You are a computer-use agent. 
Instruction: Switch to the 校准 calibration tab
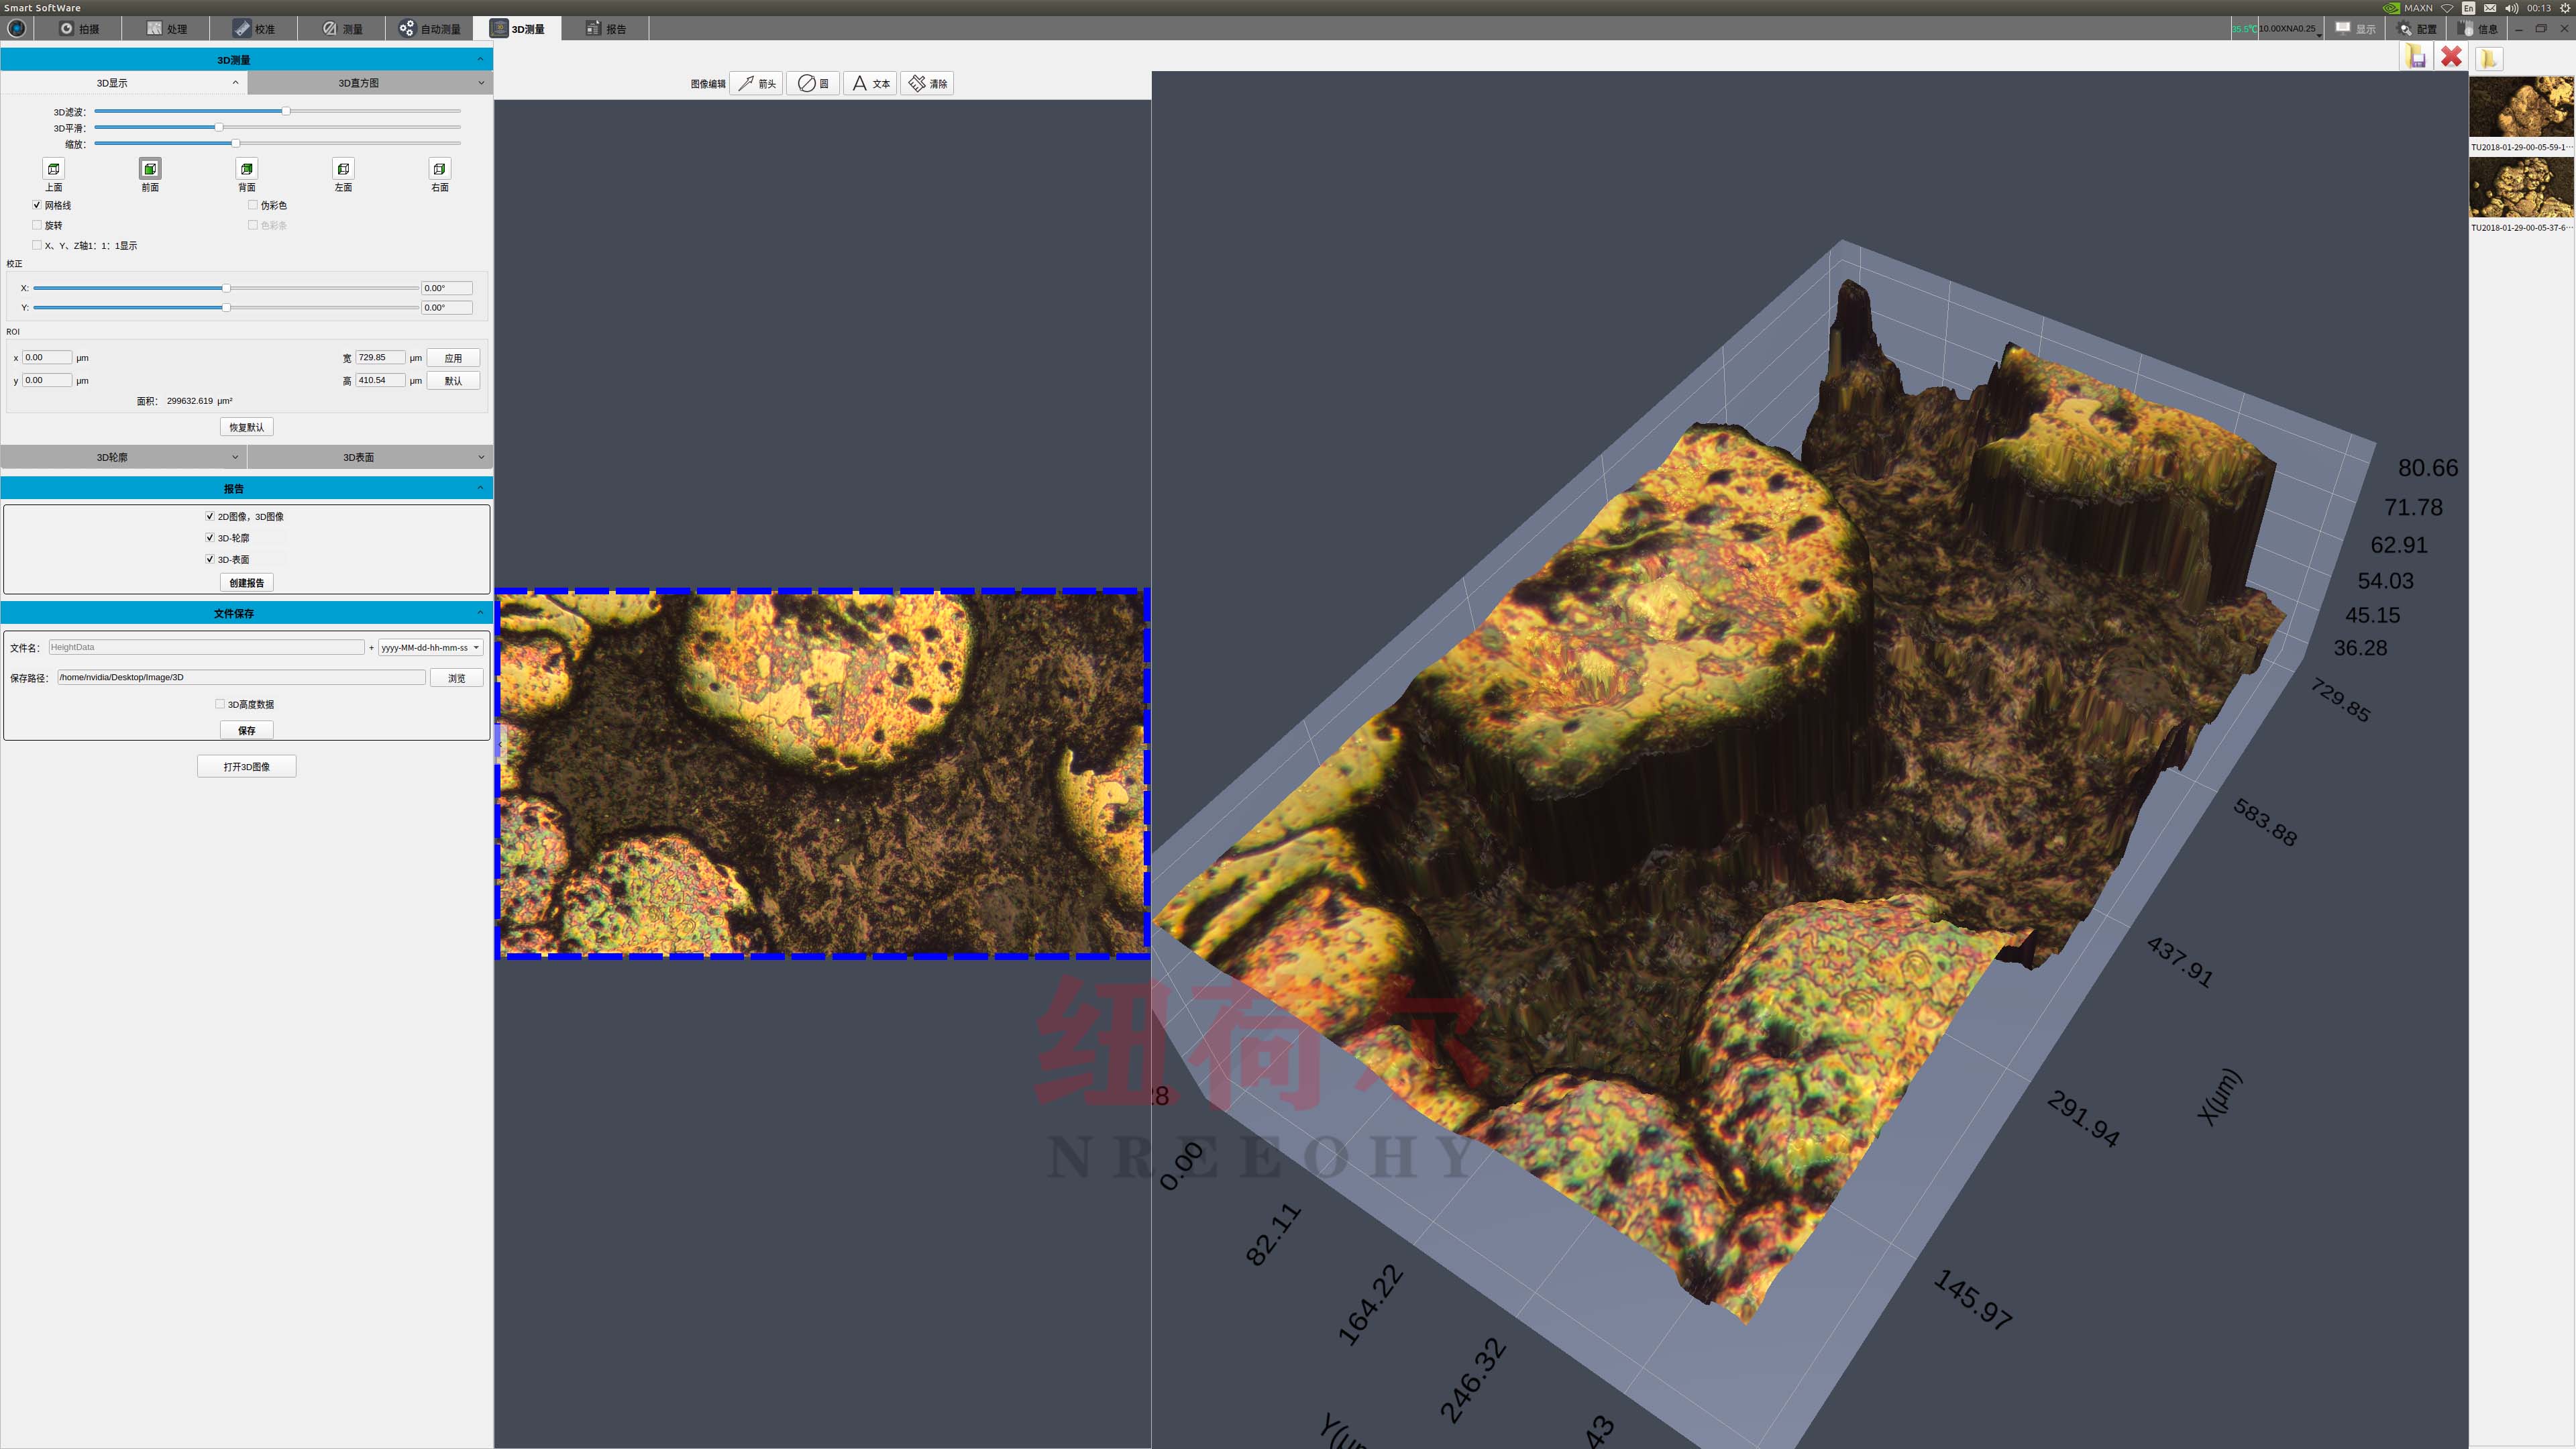tap(254, 29)
